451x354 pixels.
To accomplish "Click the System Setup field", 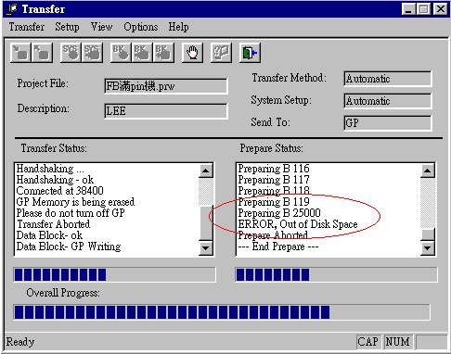I will (387, 101).
